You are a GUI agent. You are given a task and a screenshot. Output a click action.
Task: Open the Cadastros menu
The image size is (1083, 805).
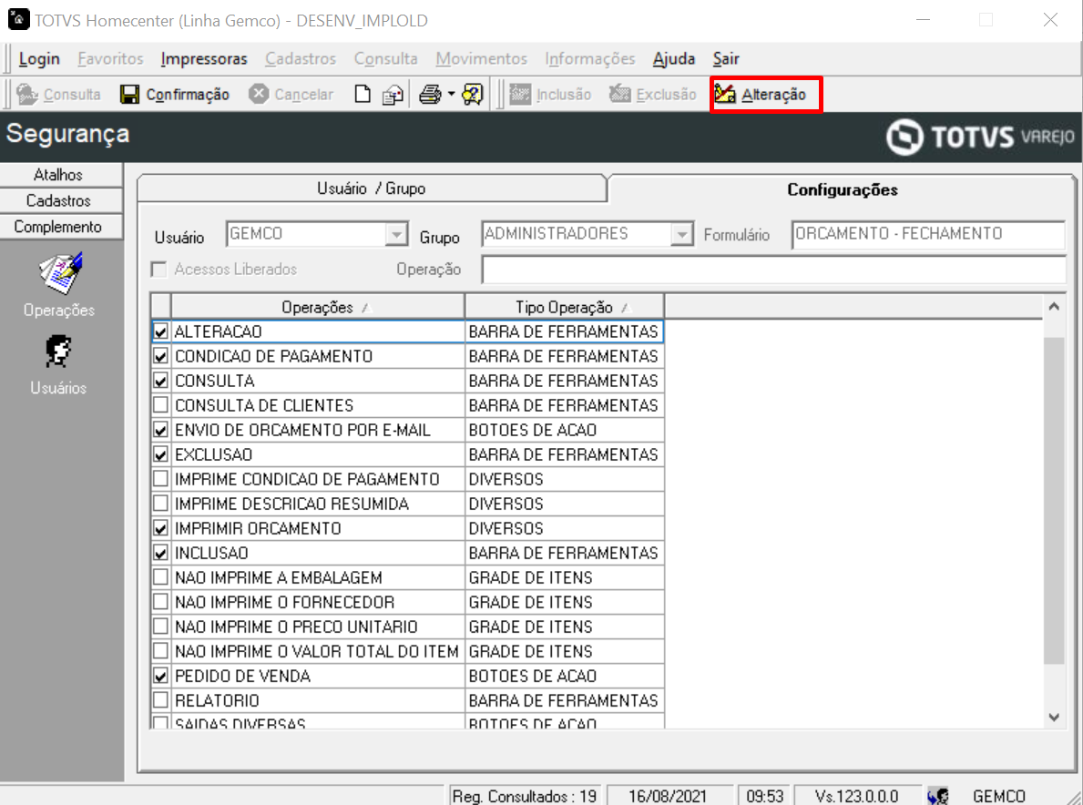[x=301, y=58]
